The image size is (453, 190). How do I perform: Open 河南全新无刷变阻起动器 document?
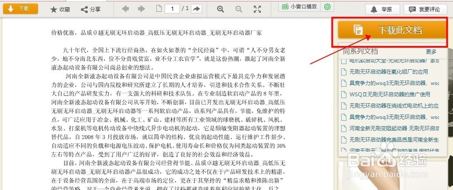pyautogui.click(x=394, y=128)
